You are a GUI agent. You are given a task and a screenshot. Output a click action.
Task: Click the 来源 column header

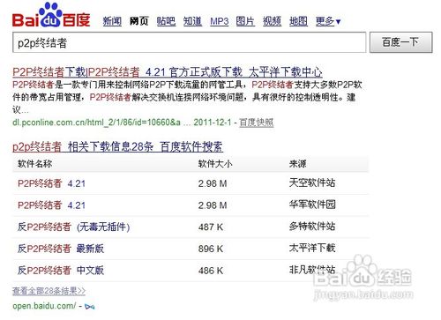(297, 164)
